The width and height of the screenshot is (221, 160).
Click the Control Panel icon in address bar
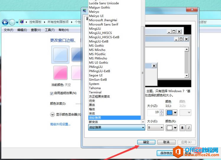tap(22, 22)
